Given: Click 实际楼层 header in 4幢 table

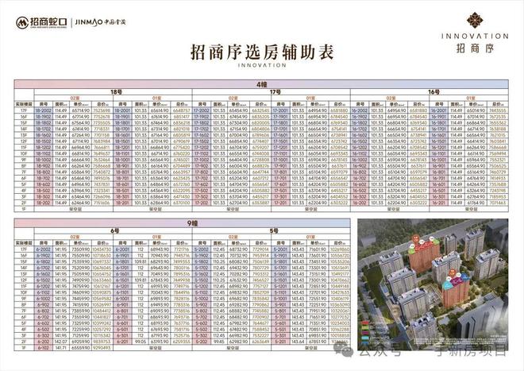Looking at the screenshot, I should [24, 104].
